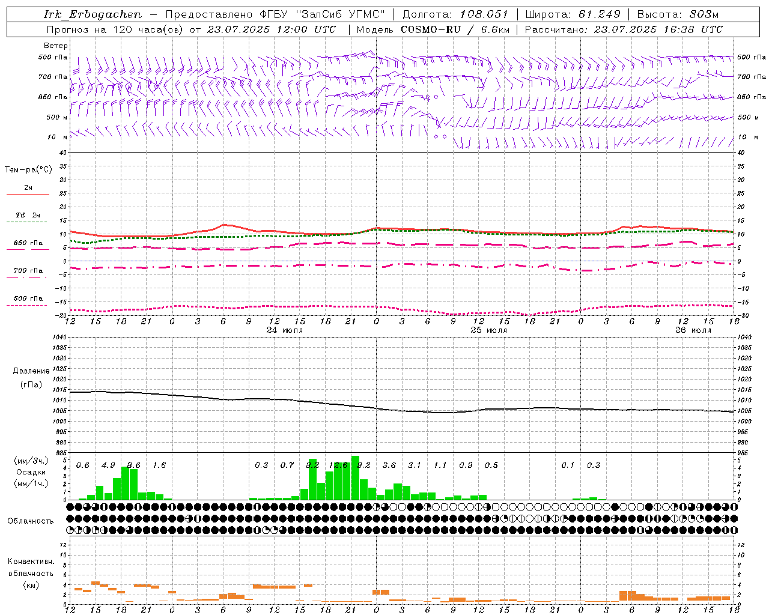769x615 pixels.
Task: Click the 26 июля date label
Action: (693, 330)
